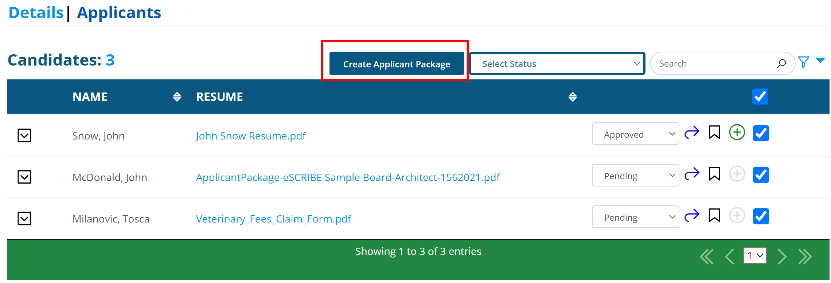This screenshot has width=831, height=283.
Task: Click the filter funnel icon
Action: click(x=803, y=62)
